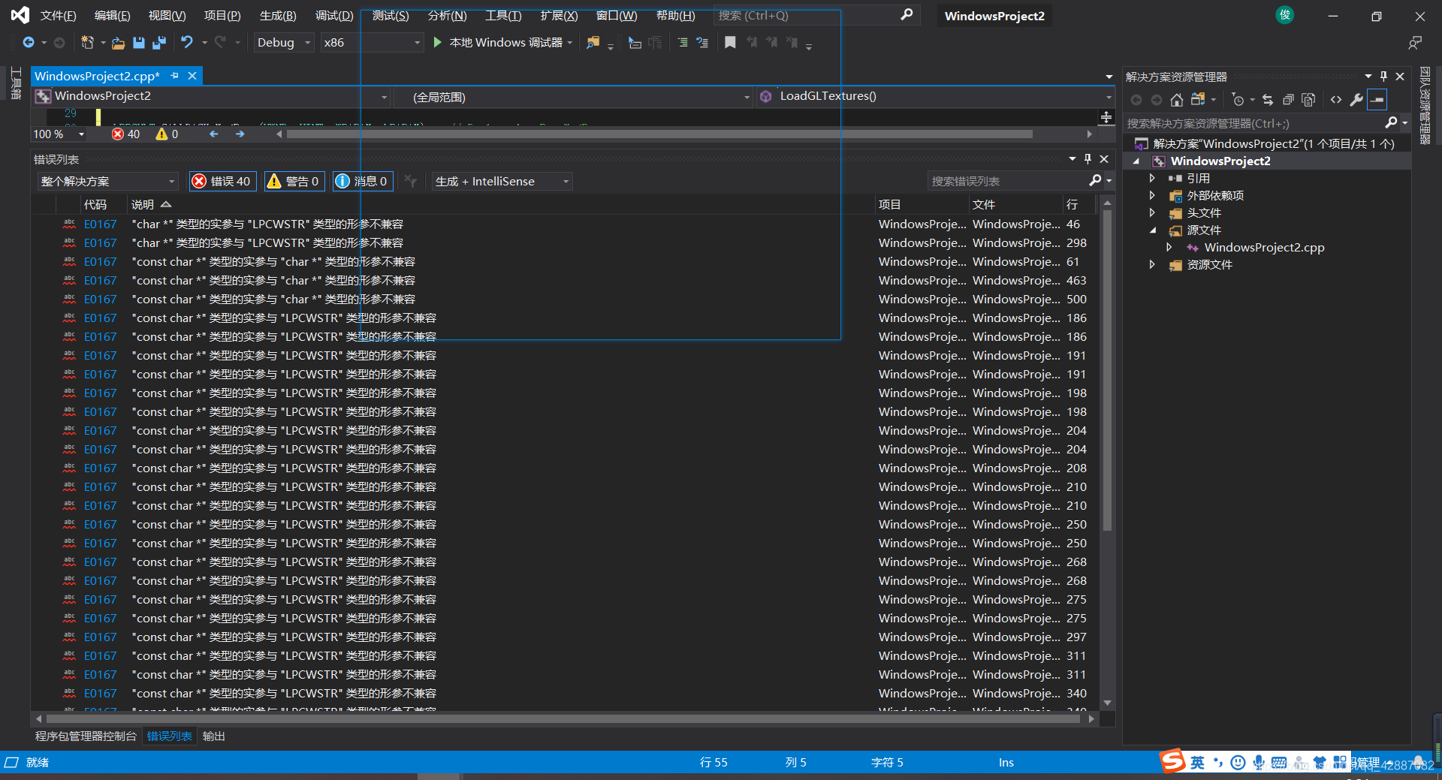Pin the Solution Explorer panel
This screenshot has height=780, width=1442.
[x=1384, y=77]
